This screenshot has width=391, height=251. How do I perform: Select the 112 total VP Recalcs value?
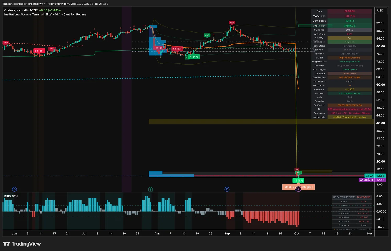click(x=350, y=42)
